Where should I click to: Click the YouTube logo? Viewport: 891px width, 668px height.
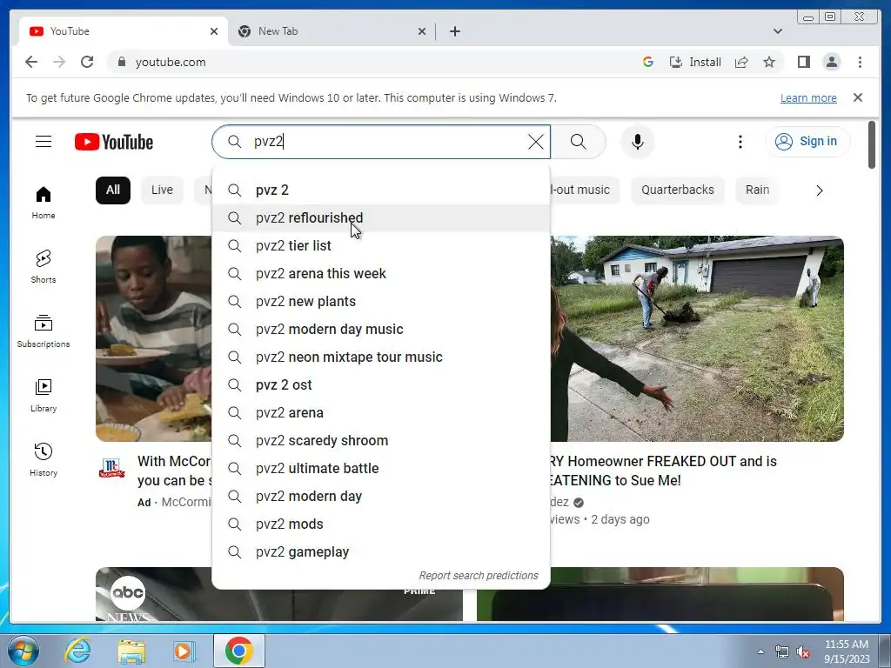click(x=114, y=142)
